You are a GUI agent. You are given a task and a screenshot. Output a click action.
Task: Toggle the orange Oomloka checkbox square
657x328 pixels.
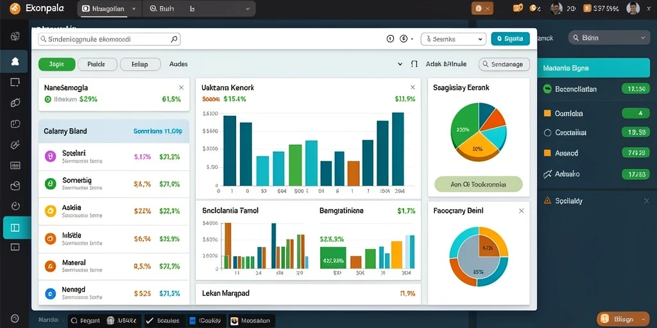tap(547, 113)
